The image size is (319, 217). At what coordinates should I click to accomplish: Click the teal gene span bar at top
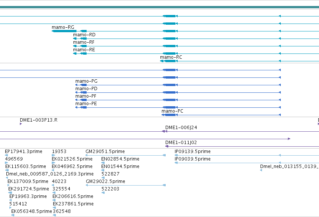pos(160,7)
